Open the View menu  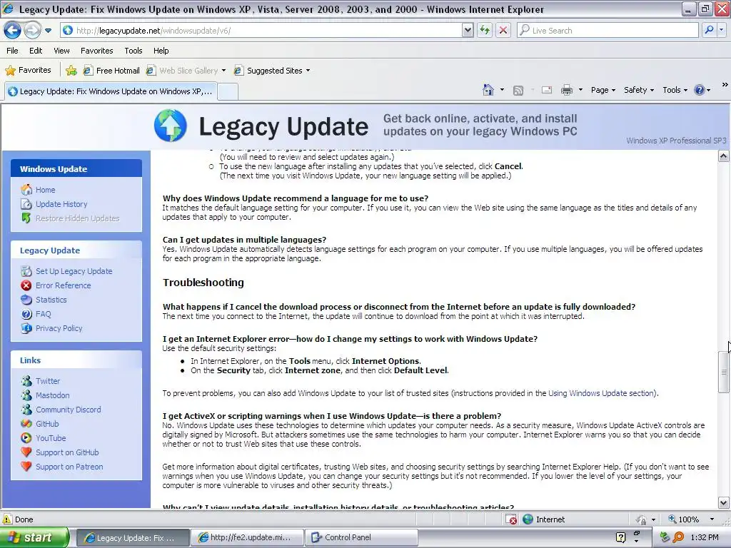click(61, 51)
